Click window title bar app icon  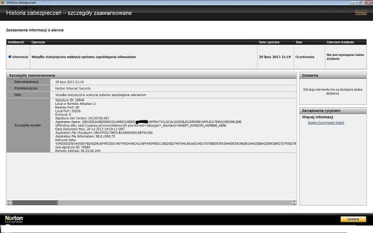click(x=2, y=2)
